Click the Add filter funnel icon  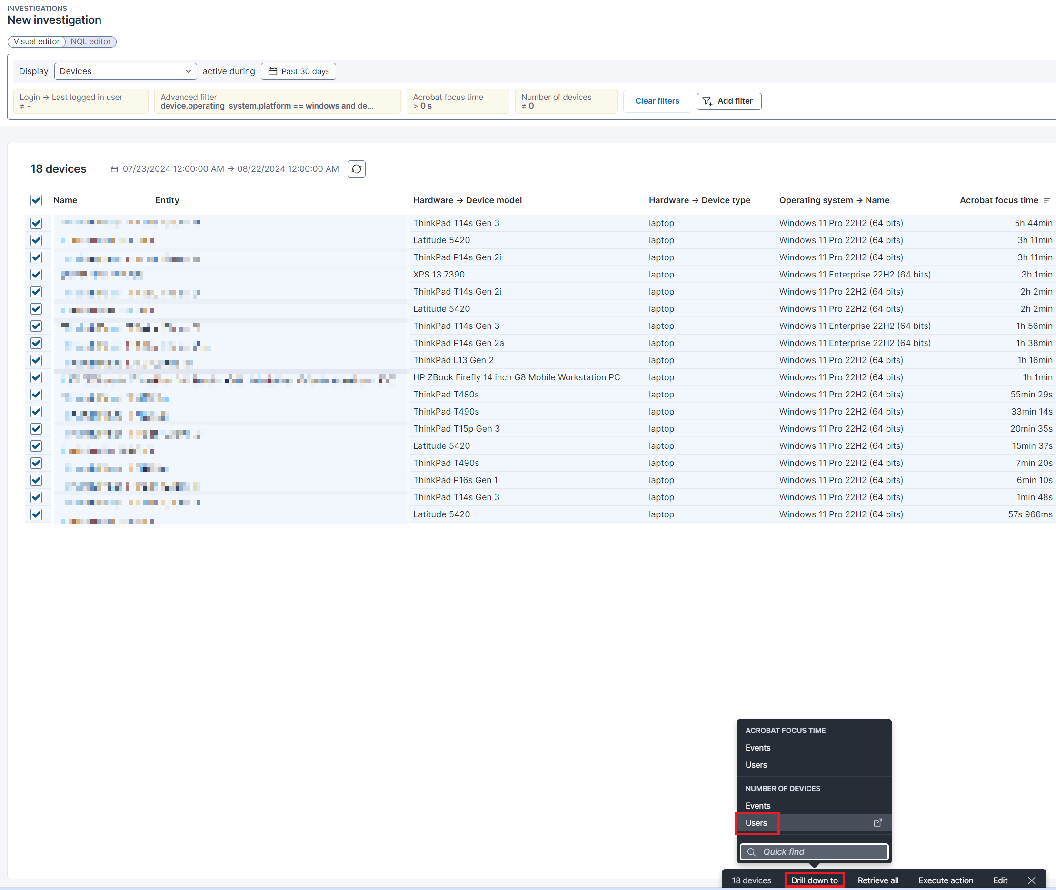tap(707, 101)
